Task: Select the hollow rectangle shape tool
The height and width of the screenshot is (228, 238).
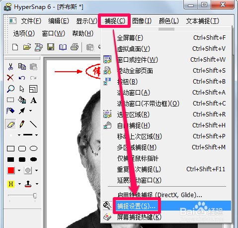Action: [x=10, y=149]
